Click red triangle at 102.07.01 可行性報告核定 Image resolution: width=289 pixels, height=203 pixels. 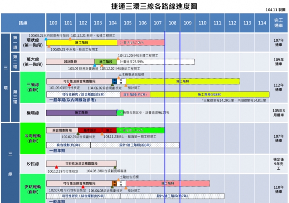pyautogui.click(x=83, y=187)
